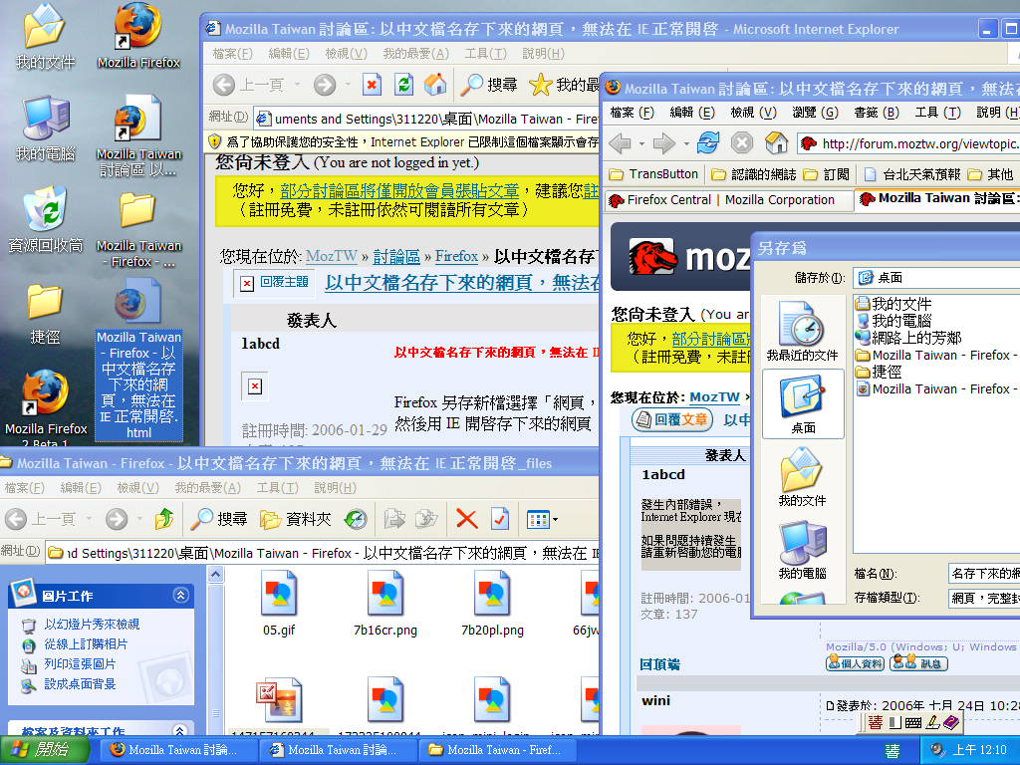Click Explorer scrollbar up arrow

tap(216, 575)
